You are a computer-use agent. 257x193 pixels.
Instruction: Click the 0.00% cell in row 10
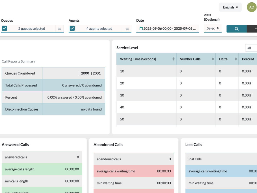pyautogui.click(x=248, y=71)
